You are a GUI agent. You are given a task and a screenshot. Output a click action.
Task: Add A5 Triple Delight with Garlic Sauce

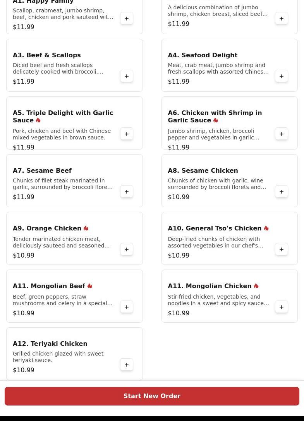click(x=127, y=134)
